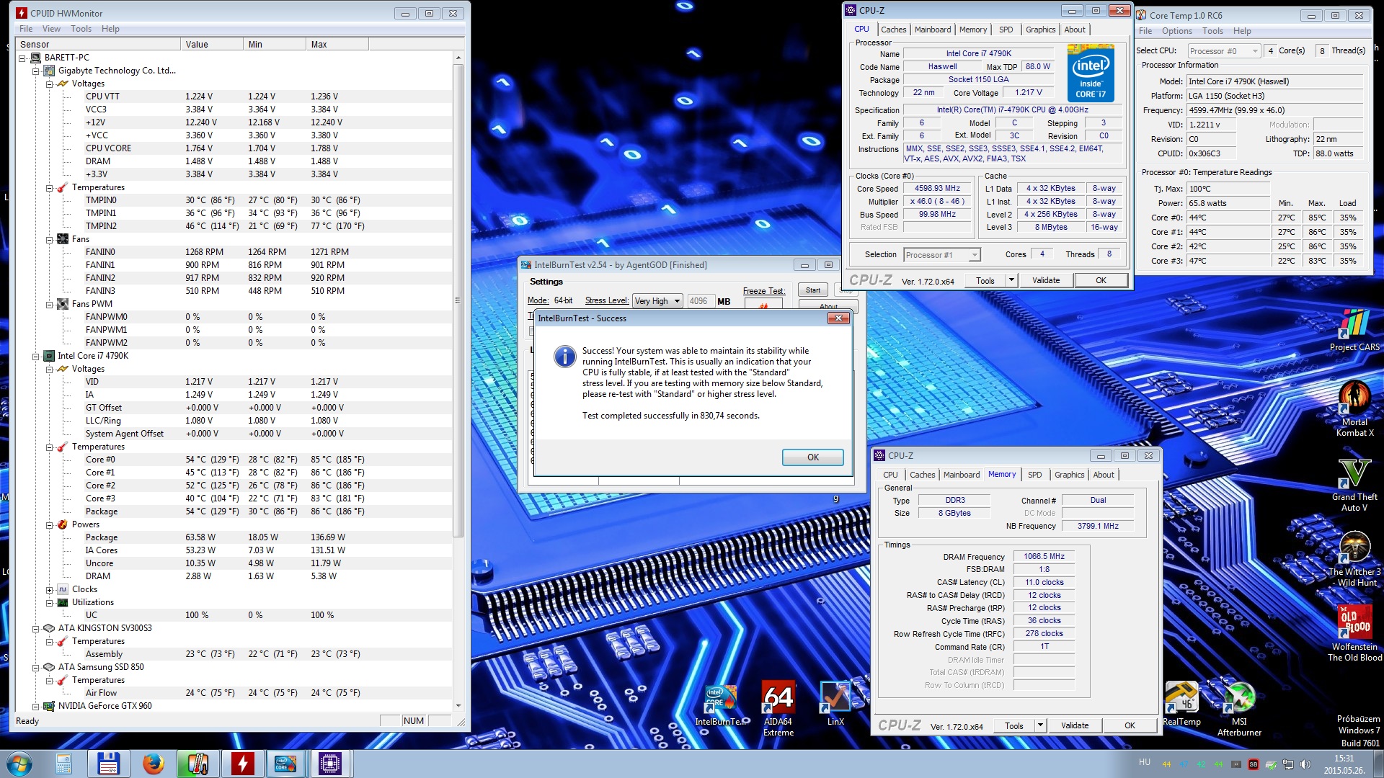
Task: Select ATA Samsung SSD 850 node
Action: (x=101, y=667)
